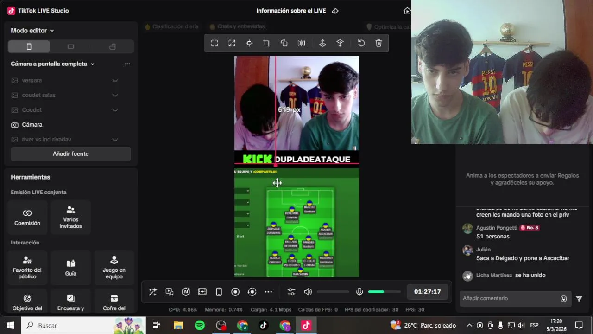Open the Juego en equipo tool

(114, 268)
